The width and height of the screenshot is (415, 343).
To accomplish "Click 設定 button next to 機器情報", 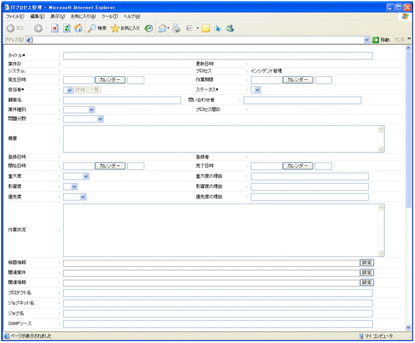I will coord(366,263).
